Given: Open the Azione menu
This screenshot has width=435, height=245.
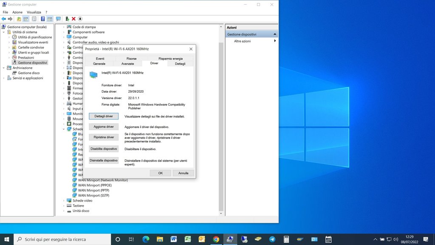Looking at the screenshot, I should pos(17,12).
